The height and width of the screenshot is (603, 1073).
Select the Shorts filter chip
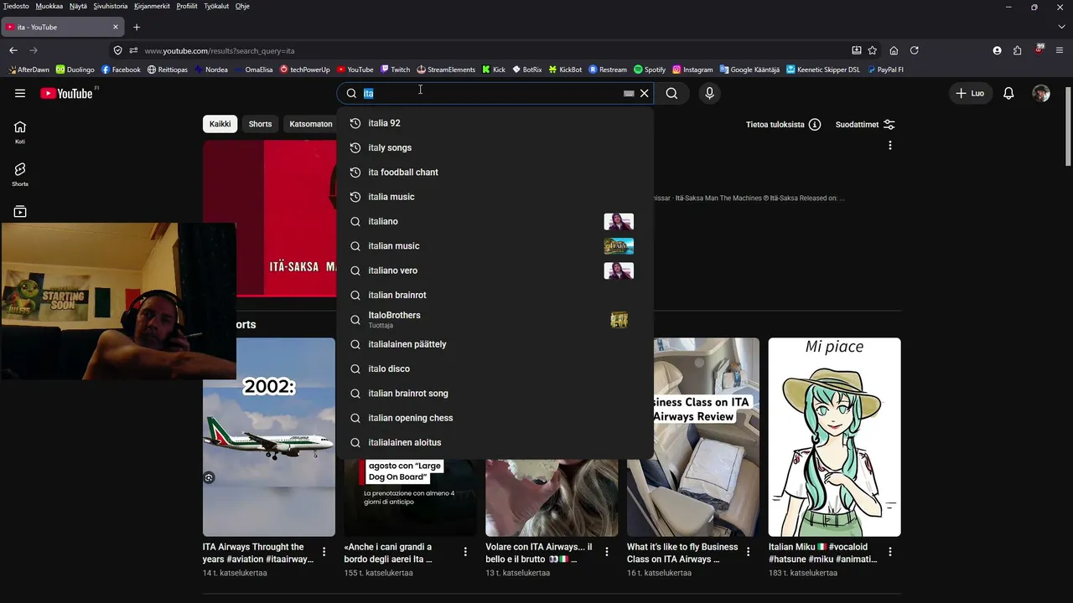coord(260,124)
